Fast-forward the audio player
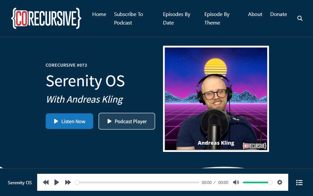 (68, 182)
